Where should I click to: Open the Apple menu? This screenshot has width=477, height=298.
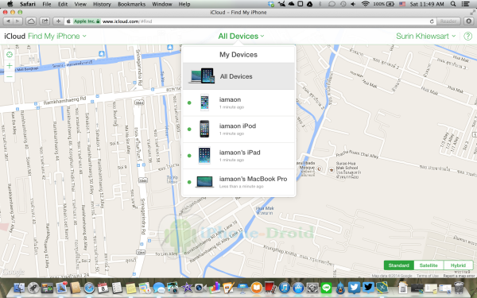tap(10, 4)
